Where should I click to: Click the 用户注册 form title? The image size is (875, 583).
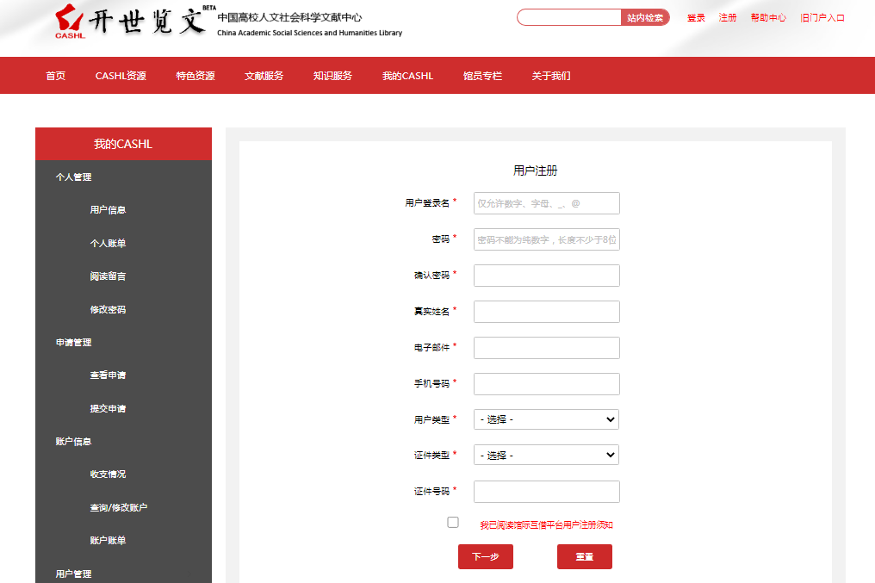[535, 171]
